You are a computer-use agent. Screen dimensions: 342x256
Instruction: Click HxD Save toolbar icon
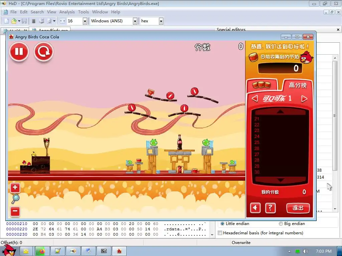24,21
